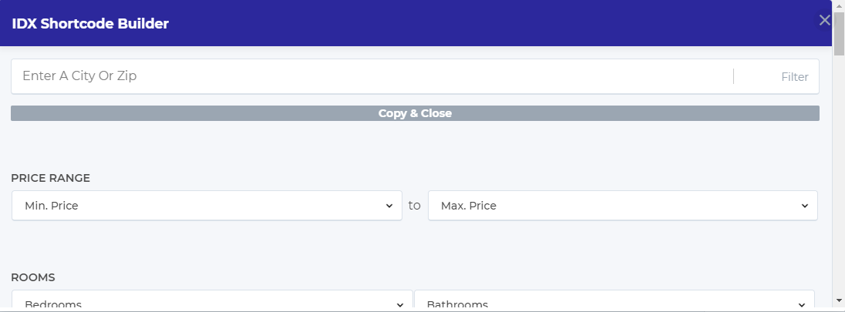This screenshot has height=312, width=845.
Task: Click the chevron arrow of Min. Price
Action: [389, 206]
